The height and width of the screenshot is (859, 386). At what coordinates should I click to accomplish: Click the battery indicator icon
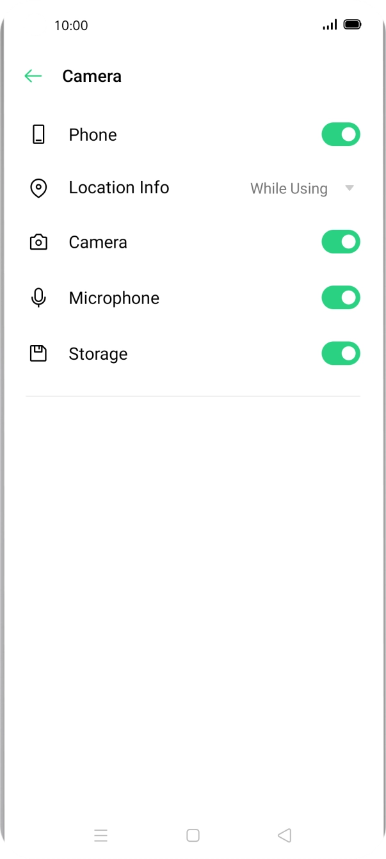click(x=352, y=25)
